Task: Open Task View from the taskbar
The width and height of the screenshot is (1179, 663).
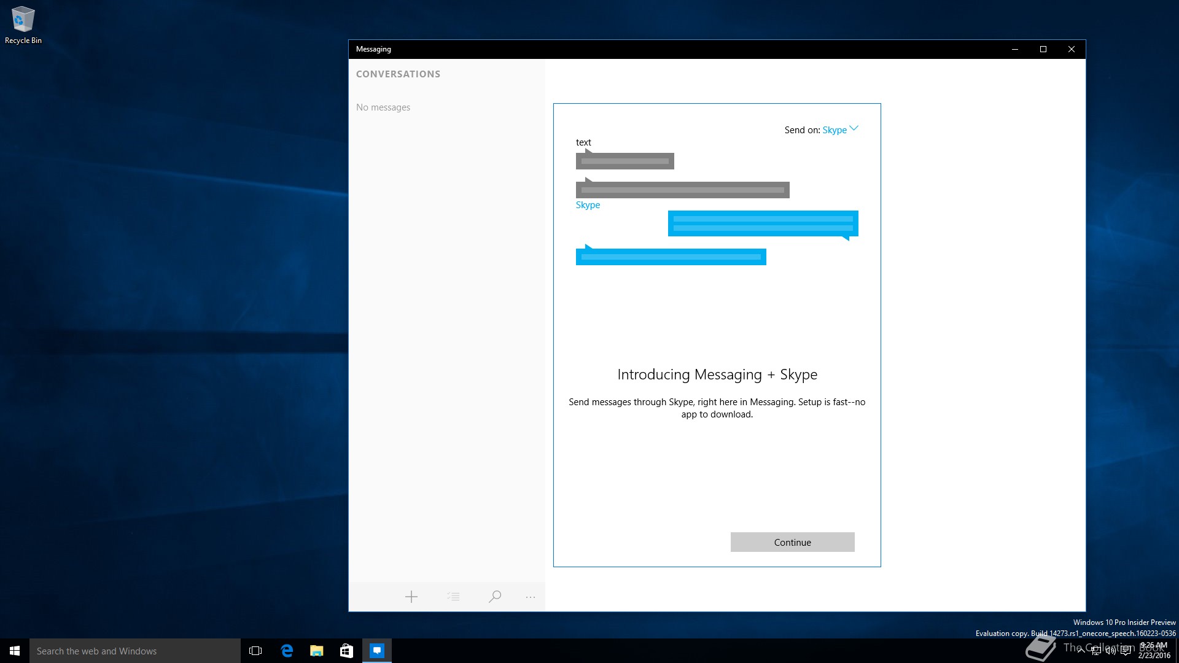Action: coord(255,651)
